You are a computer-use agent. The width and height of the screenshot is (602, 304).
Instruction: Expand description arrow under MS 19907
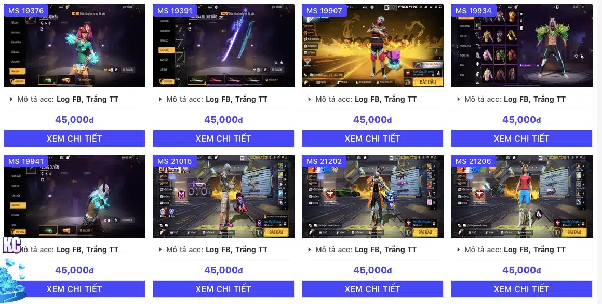(310, 99)
